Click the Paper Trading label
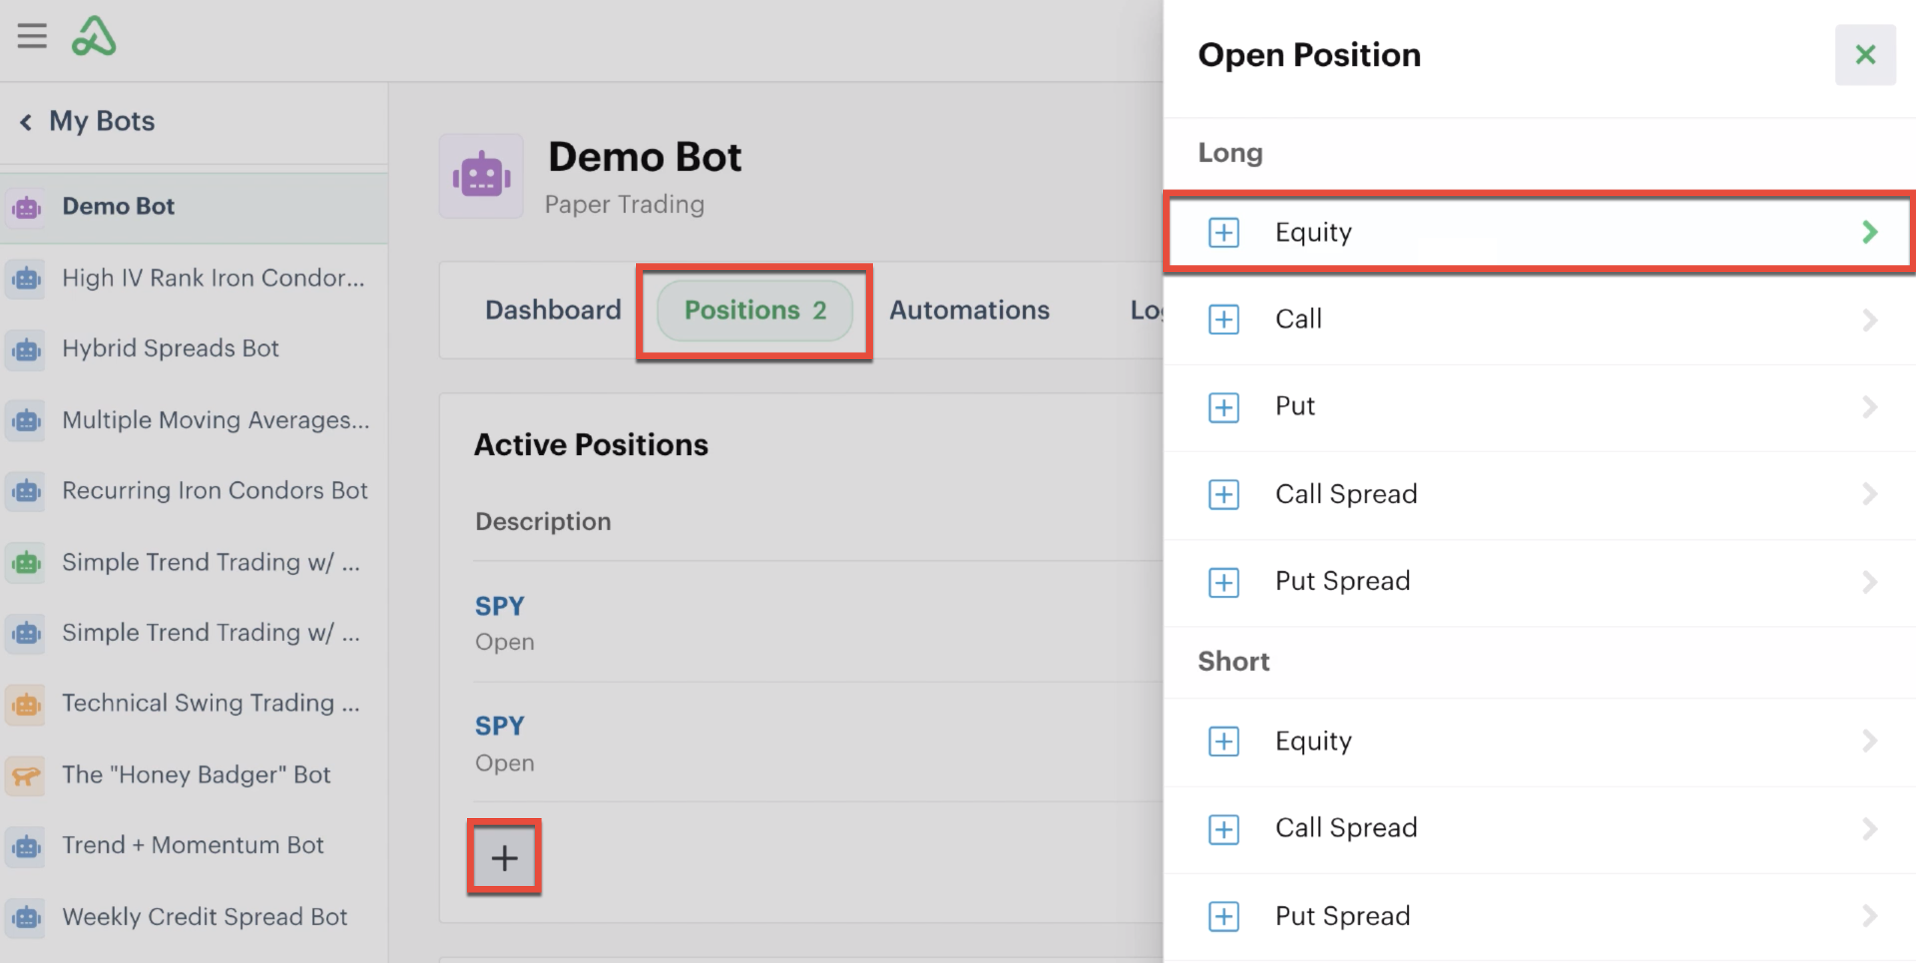Viewport: 1916px width, 963px height. pyautogui.click(x=624, y=206)
